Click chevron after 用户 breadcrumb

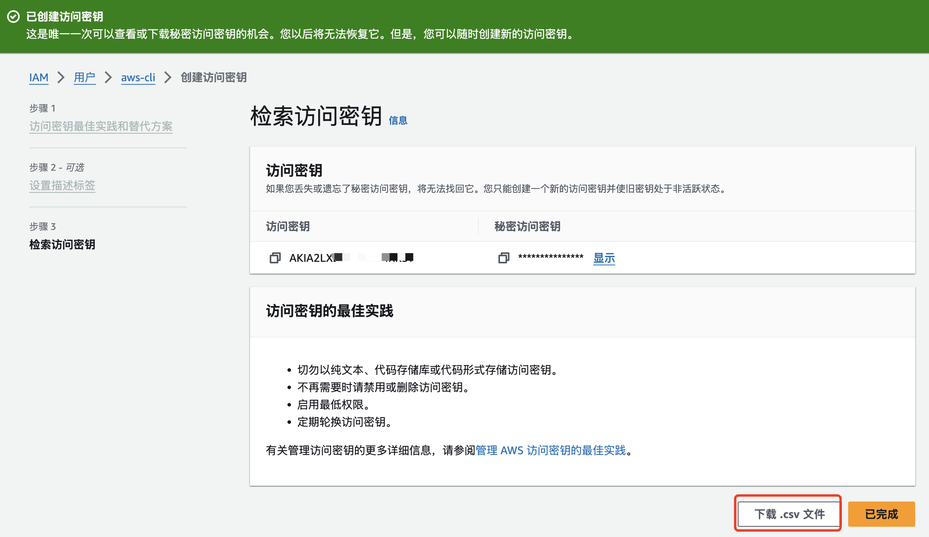tap(108, 77)
